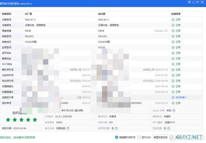Click the 正面白色，背面银色 出厂值 cell
Viewport: 206px width, 143px height.
pos(35,25)
